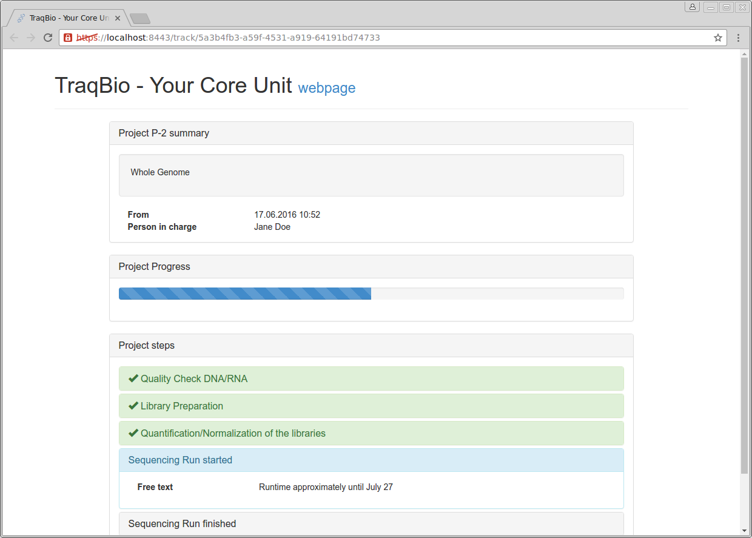Reload the page with refresh icon

48,38
